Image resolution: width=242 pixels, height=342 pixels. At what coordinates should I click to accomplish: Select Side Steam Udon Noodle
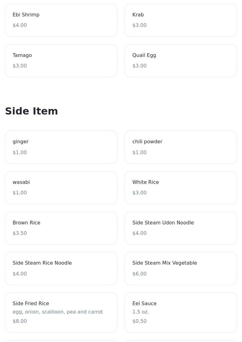(181, 228)
